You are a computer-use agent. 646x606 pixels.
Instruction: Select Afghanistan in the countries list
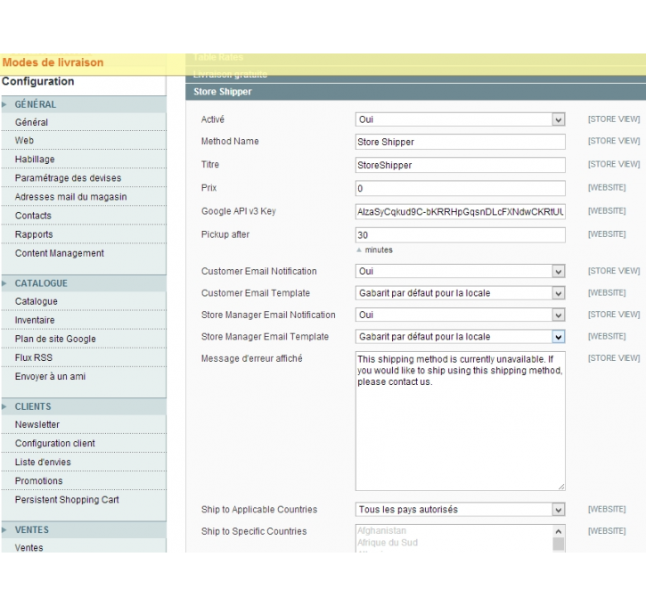454,530
